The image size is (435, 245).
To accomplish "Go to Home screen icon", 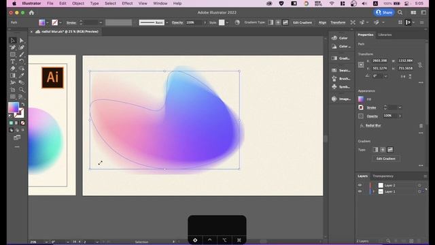I will pos(31,12).
